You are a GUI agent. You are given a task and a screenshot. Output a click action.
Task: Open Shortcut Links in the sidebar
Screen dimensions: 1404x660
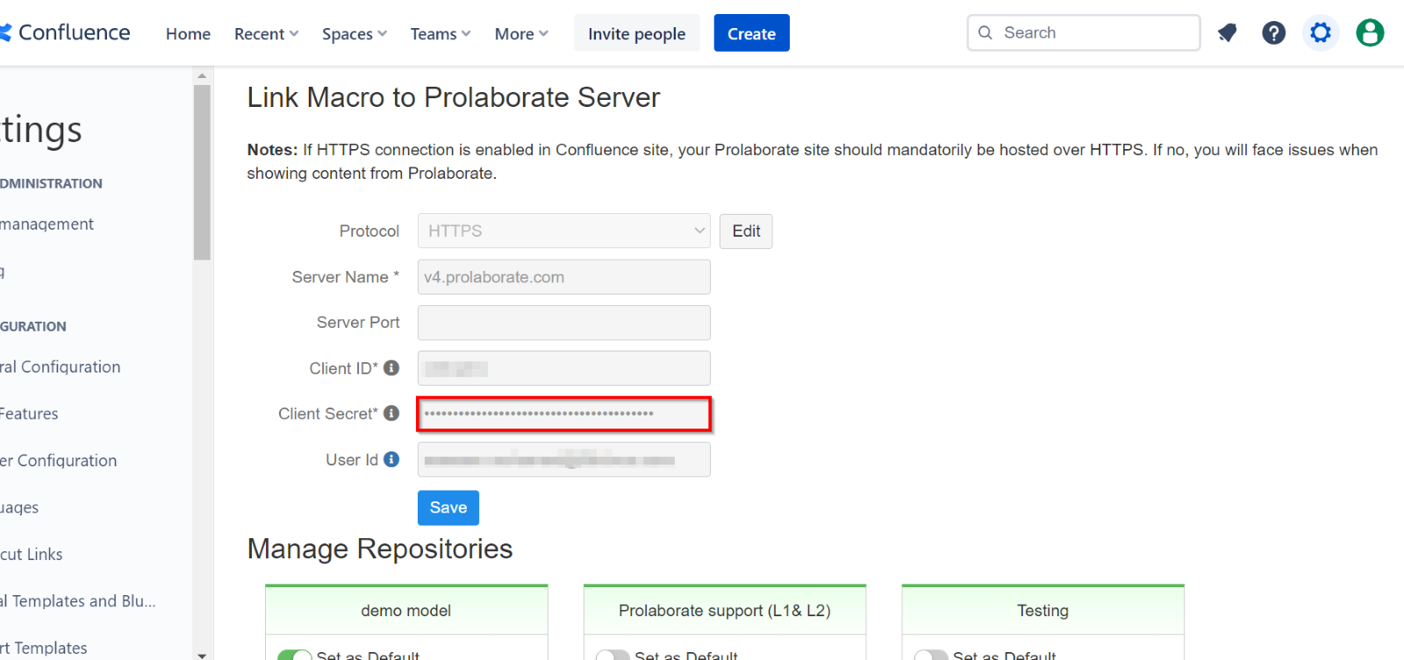[32, 554]
